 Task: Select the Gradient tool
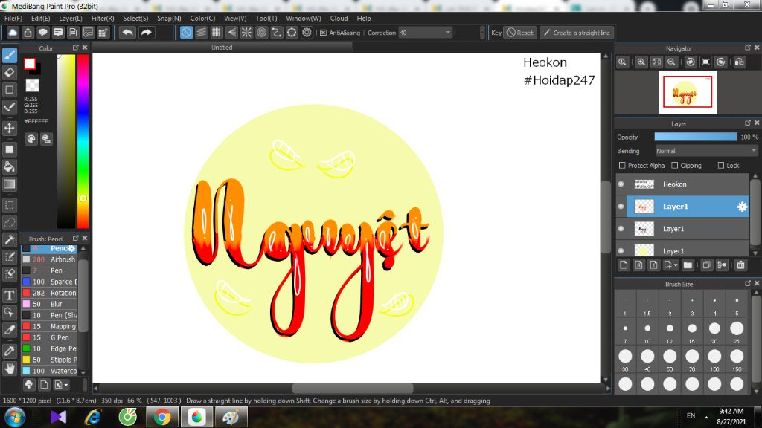[x=9, y=184]
